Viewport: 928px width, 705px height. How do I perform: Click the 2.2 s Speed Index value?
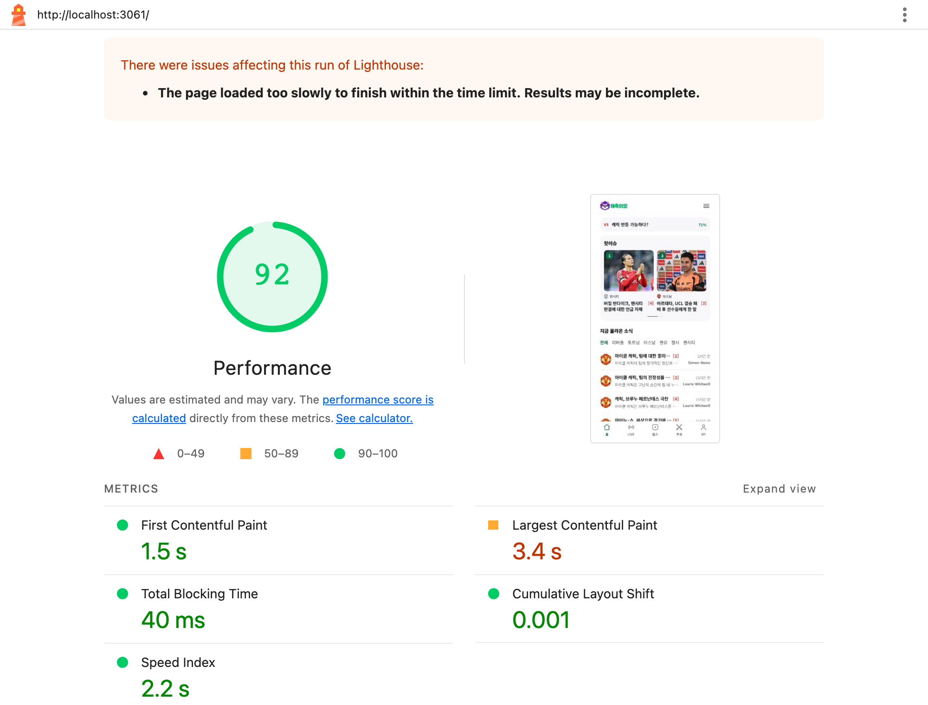(166, 689)
